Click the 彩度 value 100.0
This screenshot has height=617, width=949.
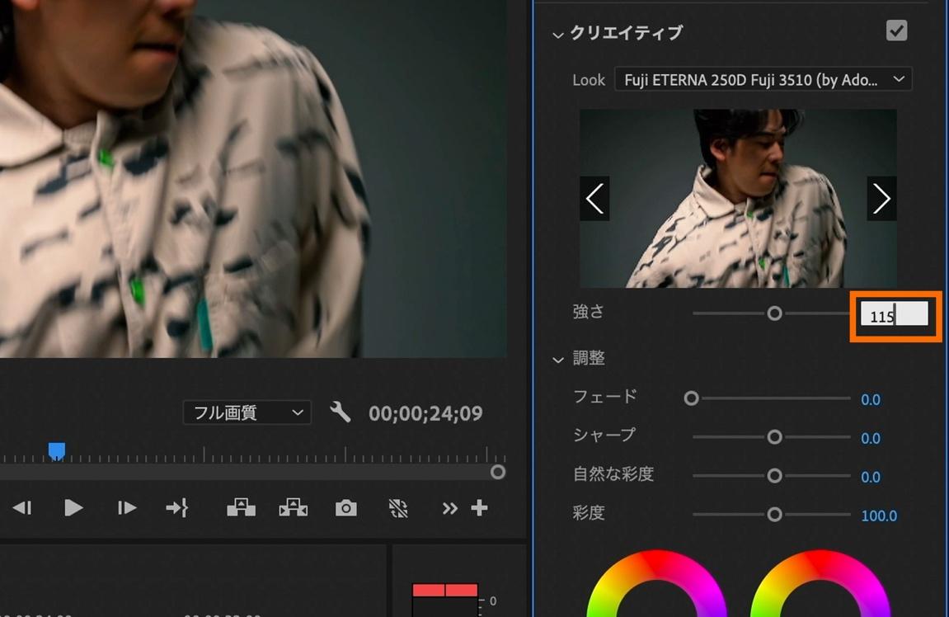pyautogui.click(x=879, y=516)
